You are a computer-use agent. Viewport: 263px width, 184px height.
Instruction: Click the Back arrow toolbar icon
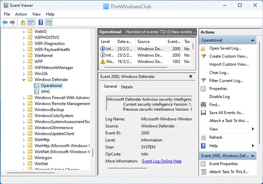[5, 22]
